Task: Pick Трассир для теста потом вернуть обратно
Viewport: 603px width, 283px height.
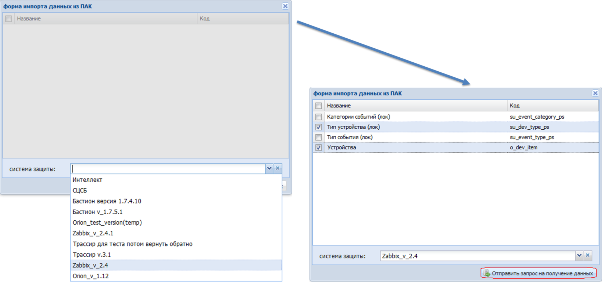Action: point(176,244)
